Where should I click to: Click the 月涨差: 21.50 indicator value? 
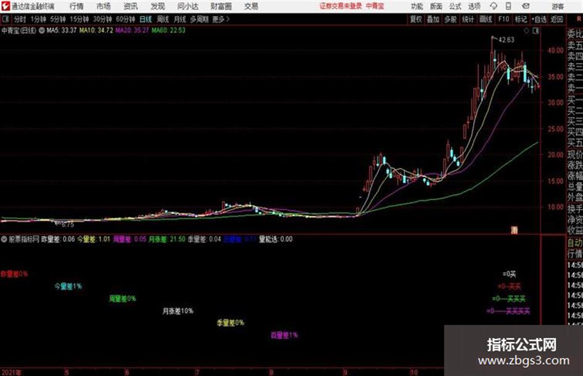point(167,239)
